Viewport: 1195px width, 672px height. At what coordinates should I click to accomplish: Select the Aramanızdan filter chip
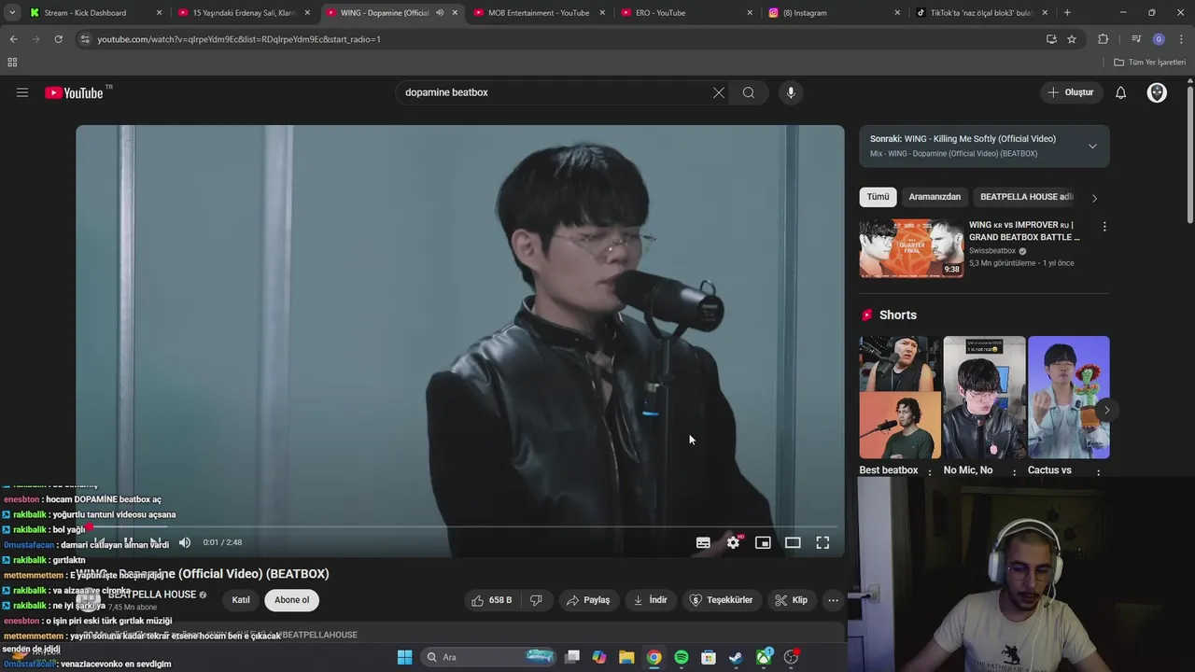coord(935,197)
